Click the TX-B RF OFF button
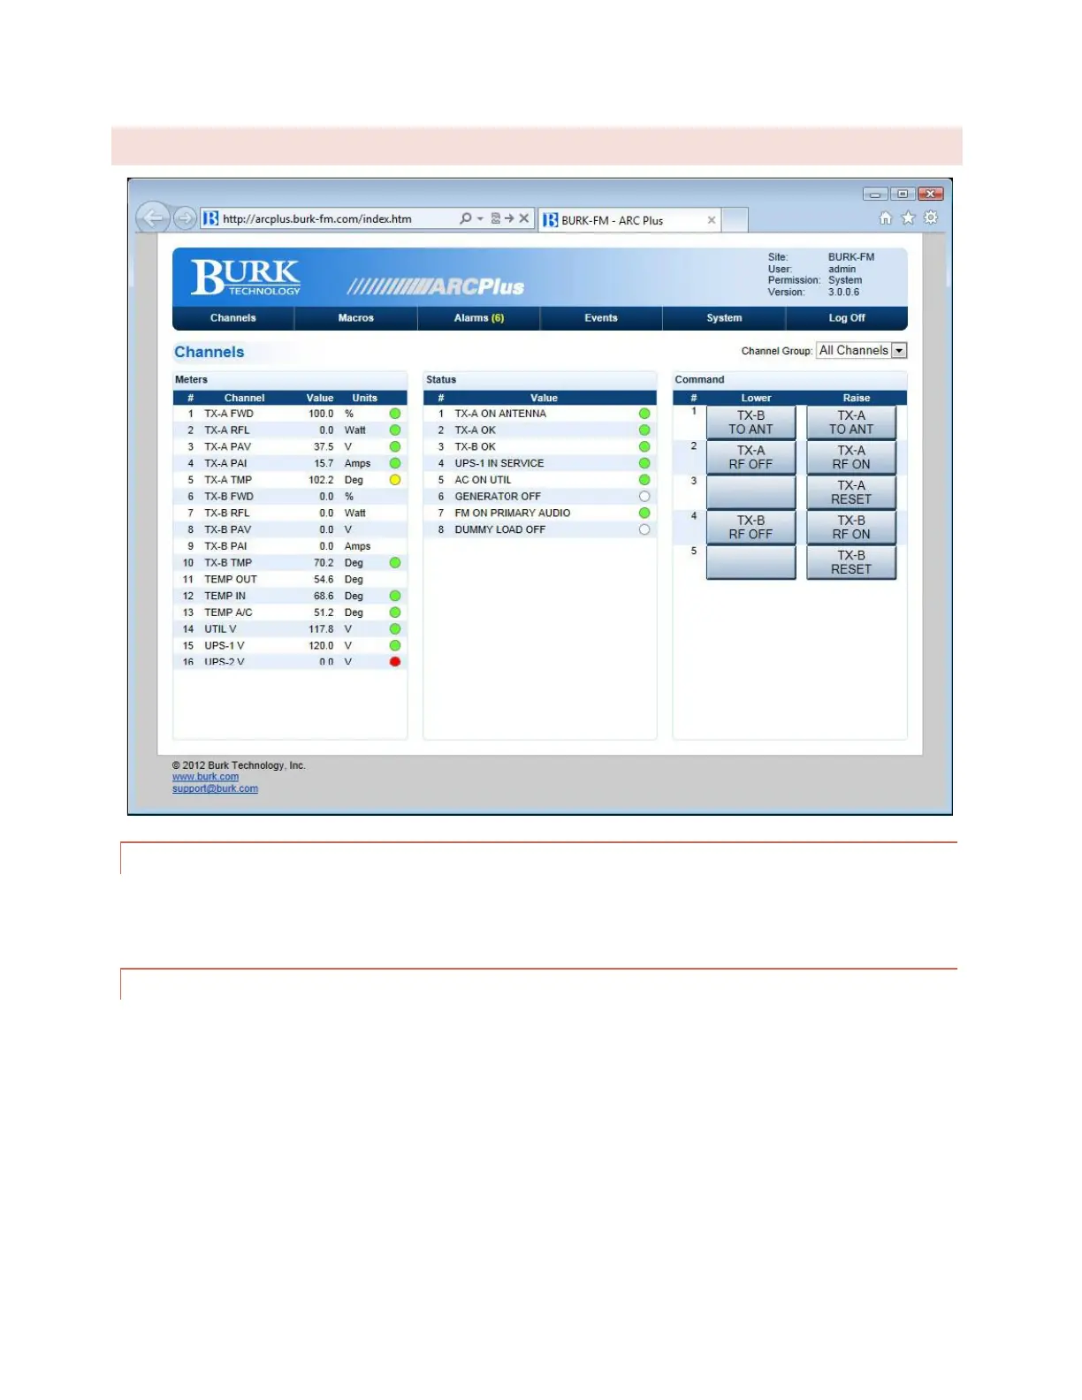This screenshot has height=1400, width=1082. click(751, 528)
